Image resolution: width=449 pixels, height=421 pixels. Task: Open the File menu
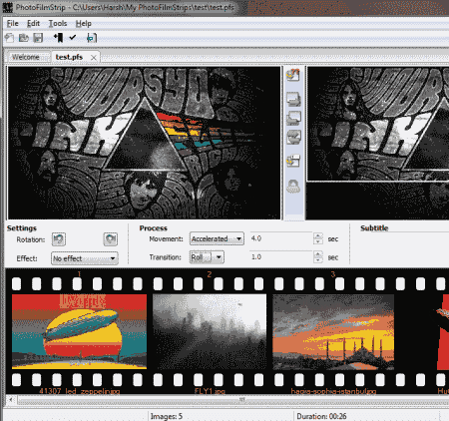(13, 23)
